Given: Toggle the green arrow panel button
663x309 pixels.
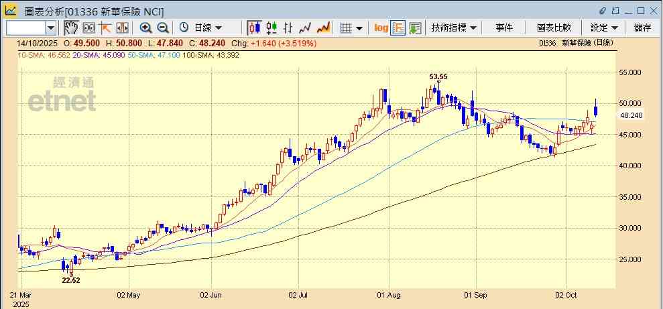Looking at the screenshot, I should (x=415, y=27).
